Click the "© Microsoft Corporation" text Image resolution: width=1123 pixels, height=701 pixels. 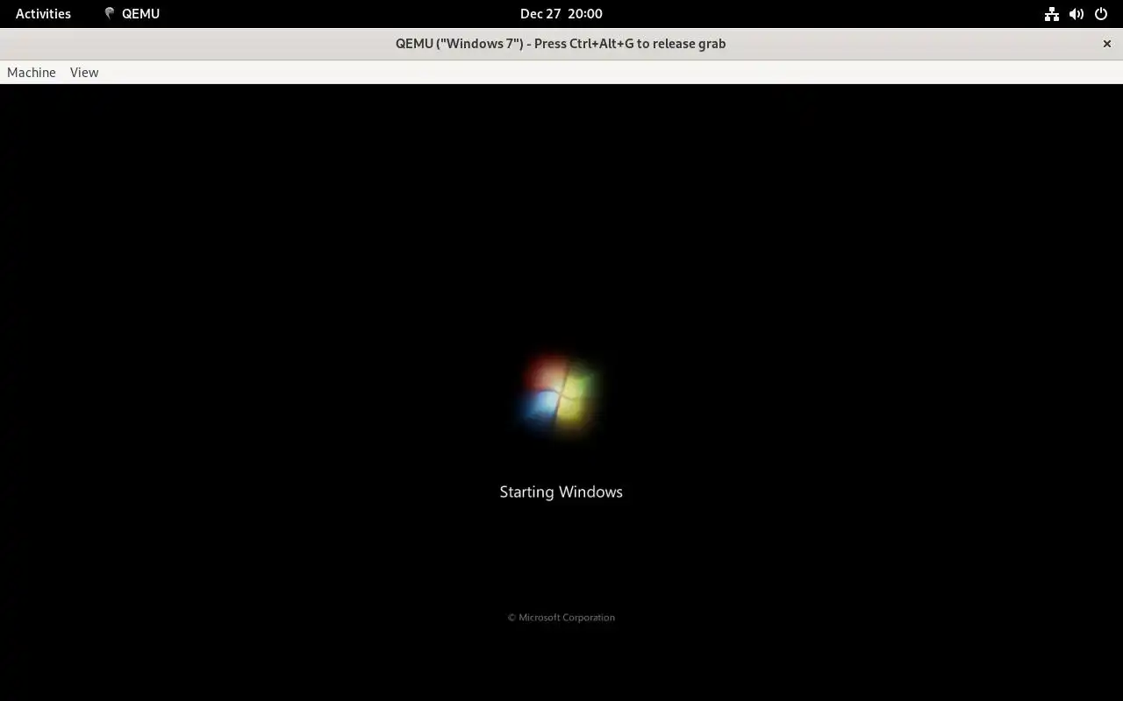pos(561,618)
